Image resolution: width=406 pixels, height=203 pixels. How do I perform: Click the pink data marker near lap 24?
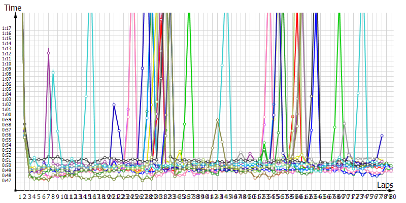click(128, 109)
